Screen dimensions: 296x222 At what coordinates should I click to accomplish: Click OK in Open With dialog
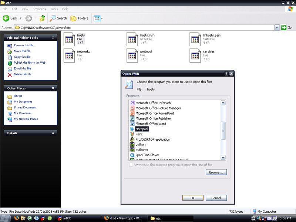click(x=193, y=198)
